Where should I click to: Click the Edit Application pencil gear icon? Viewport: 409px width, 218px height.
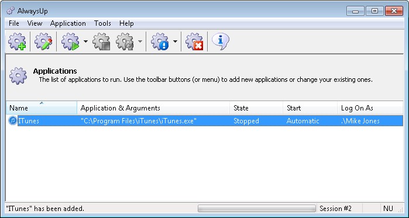coord(43,41)
